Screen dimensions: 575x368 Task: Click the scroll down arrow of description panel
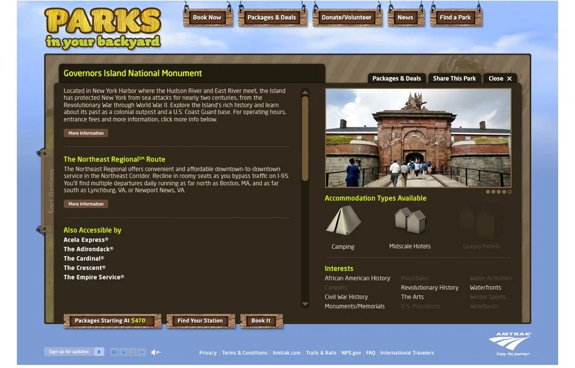click(305, 304)
